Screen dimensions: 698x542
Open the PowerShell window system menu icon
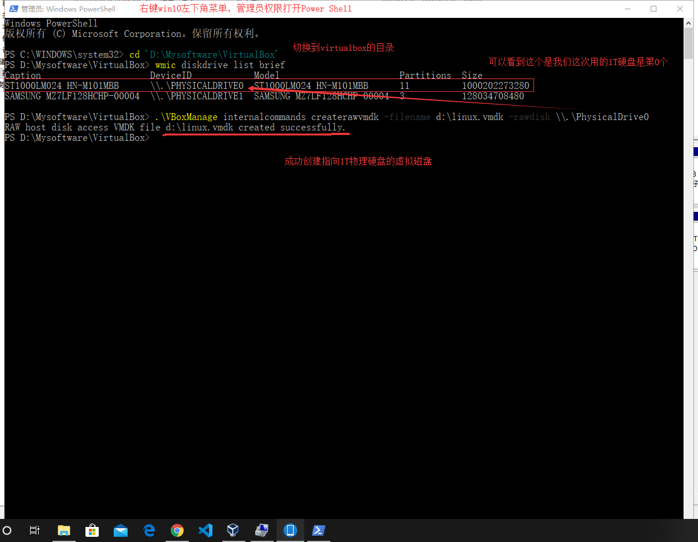click(x=12, y=9)
